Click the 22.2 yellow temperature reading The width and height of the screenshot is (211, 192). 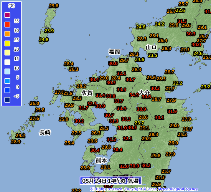tap(178, 83)
